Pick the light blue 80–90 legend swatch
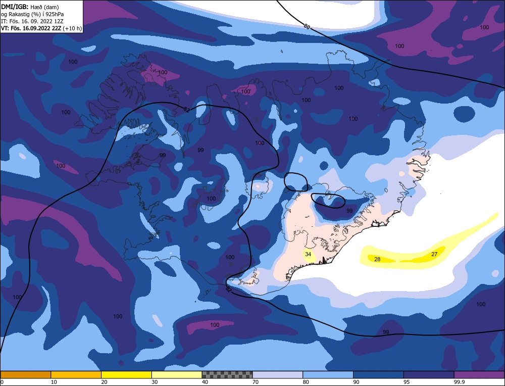The width and height of the screenshot is (505, 386). (x=328, y=375)
